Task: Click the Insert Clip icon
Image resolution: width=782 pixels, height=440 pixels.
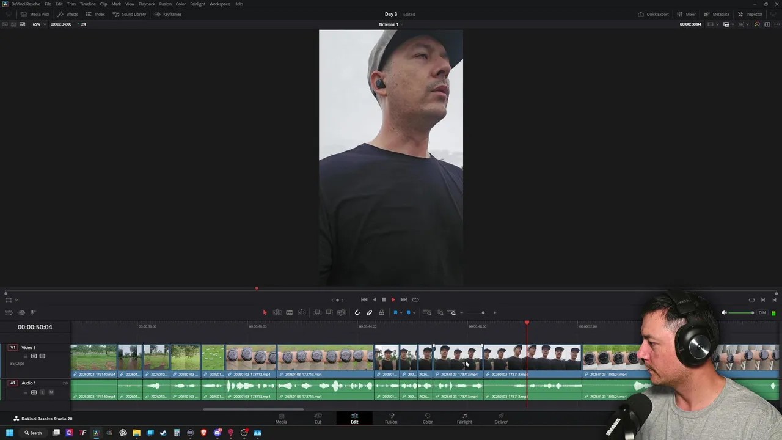Action: pos(317,312)
